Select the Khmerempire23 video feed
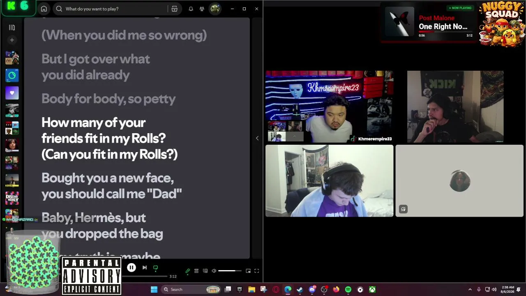This screenshot has height=296, width=526. [329, 106]
